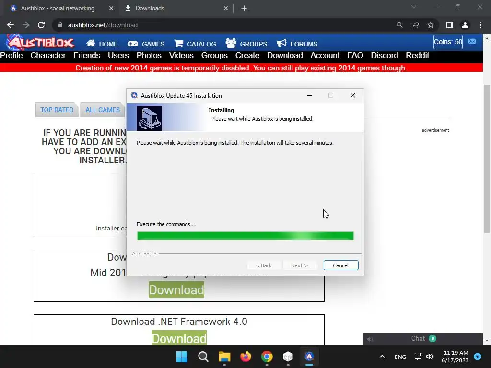Minimize the installer window

pyautogui.click(x=309, y=95)
